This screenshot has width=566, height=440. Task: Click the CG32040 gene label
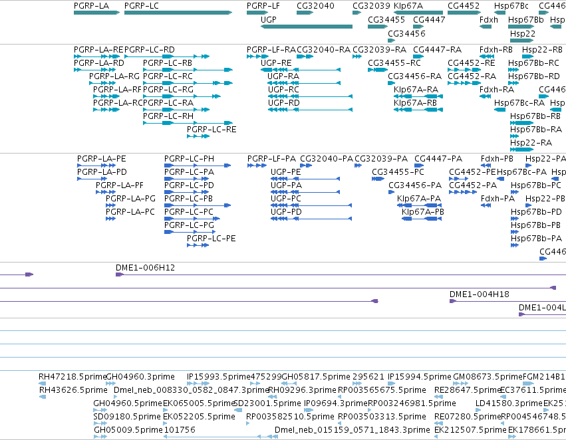tap(315, 6)
